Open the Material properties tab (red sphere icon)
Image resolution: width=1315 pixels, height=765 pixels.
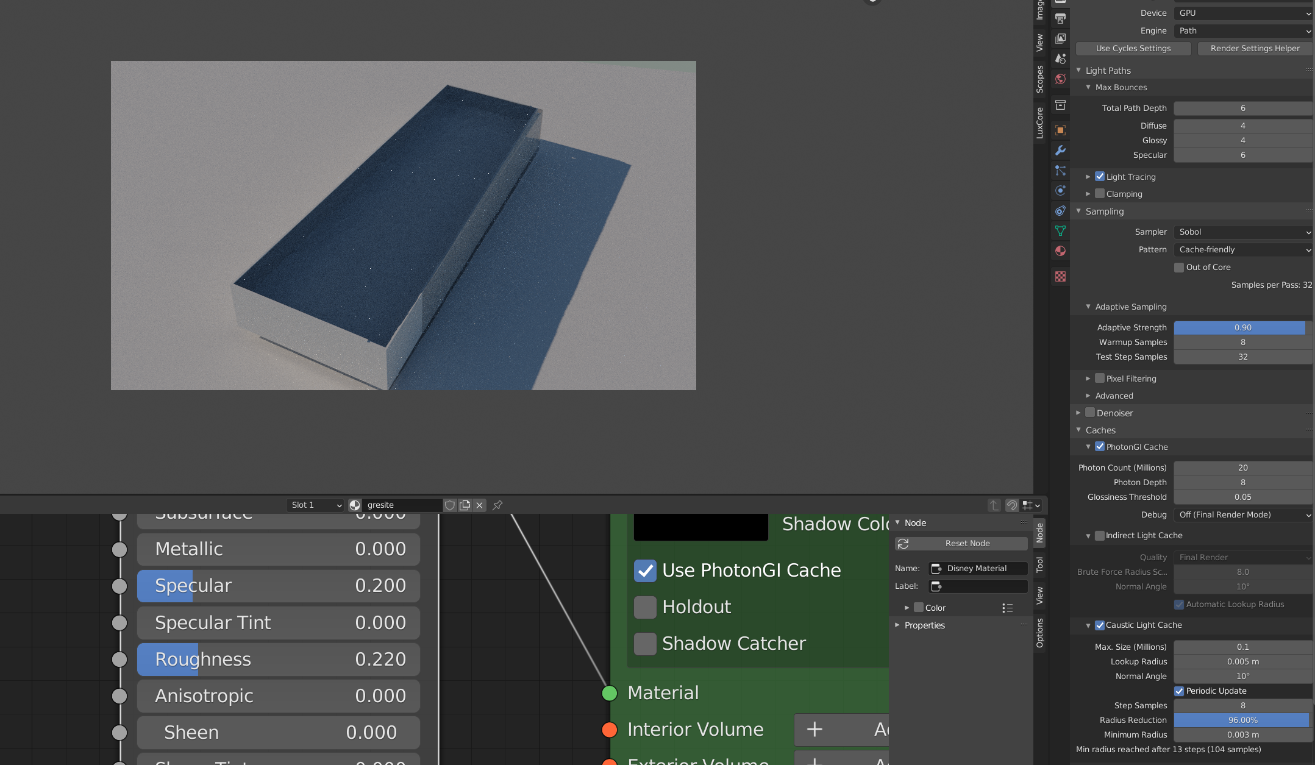click(x=1060, y=251)
